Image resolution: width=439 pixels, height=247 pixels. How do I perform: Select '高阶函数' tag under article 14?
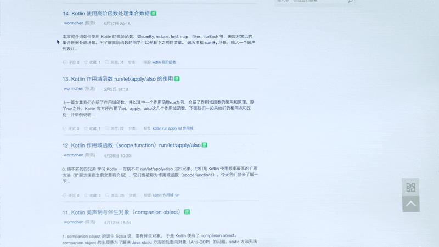coord(168,62)
